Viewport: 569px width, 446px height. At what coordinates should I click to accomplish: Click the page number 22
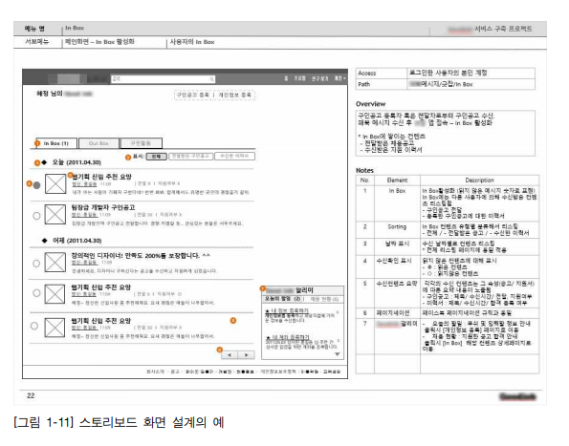click(31, 396)
